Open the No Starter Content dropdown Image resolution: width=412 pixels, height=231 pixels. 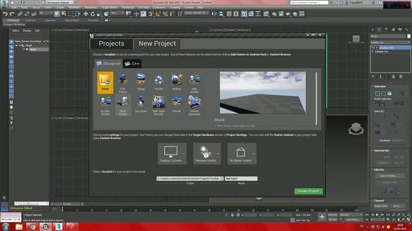pos(242,153)
